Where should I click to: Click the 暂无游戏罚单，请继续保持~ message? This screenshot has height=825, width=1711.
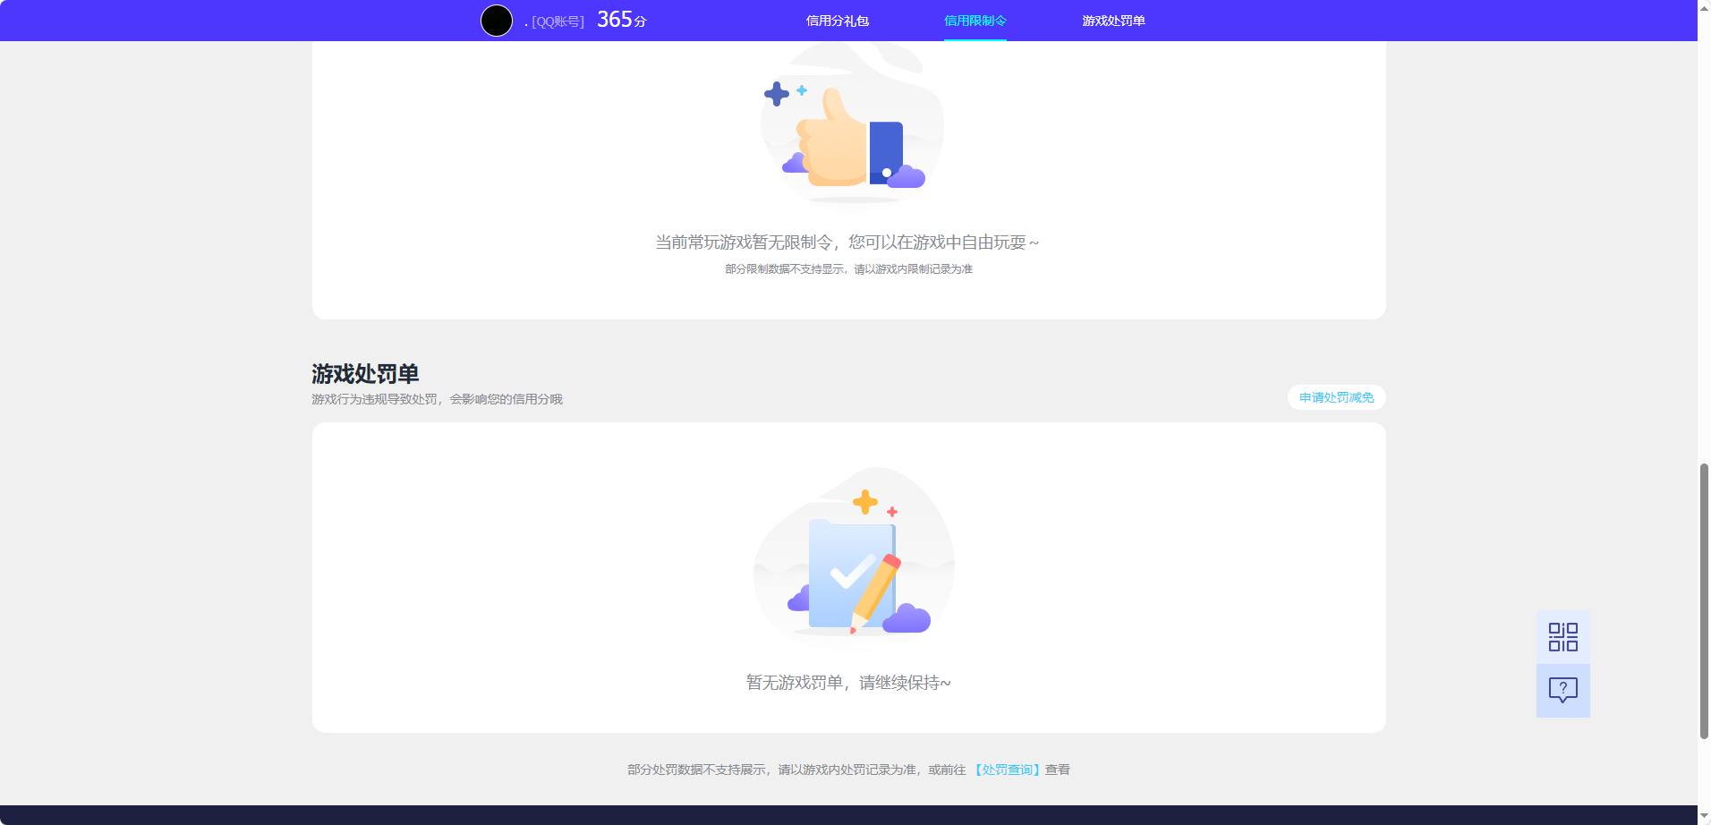tap(848, 683)
